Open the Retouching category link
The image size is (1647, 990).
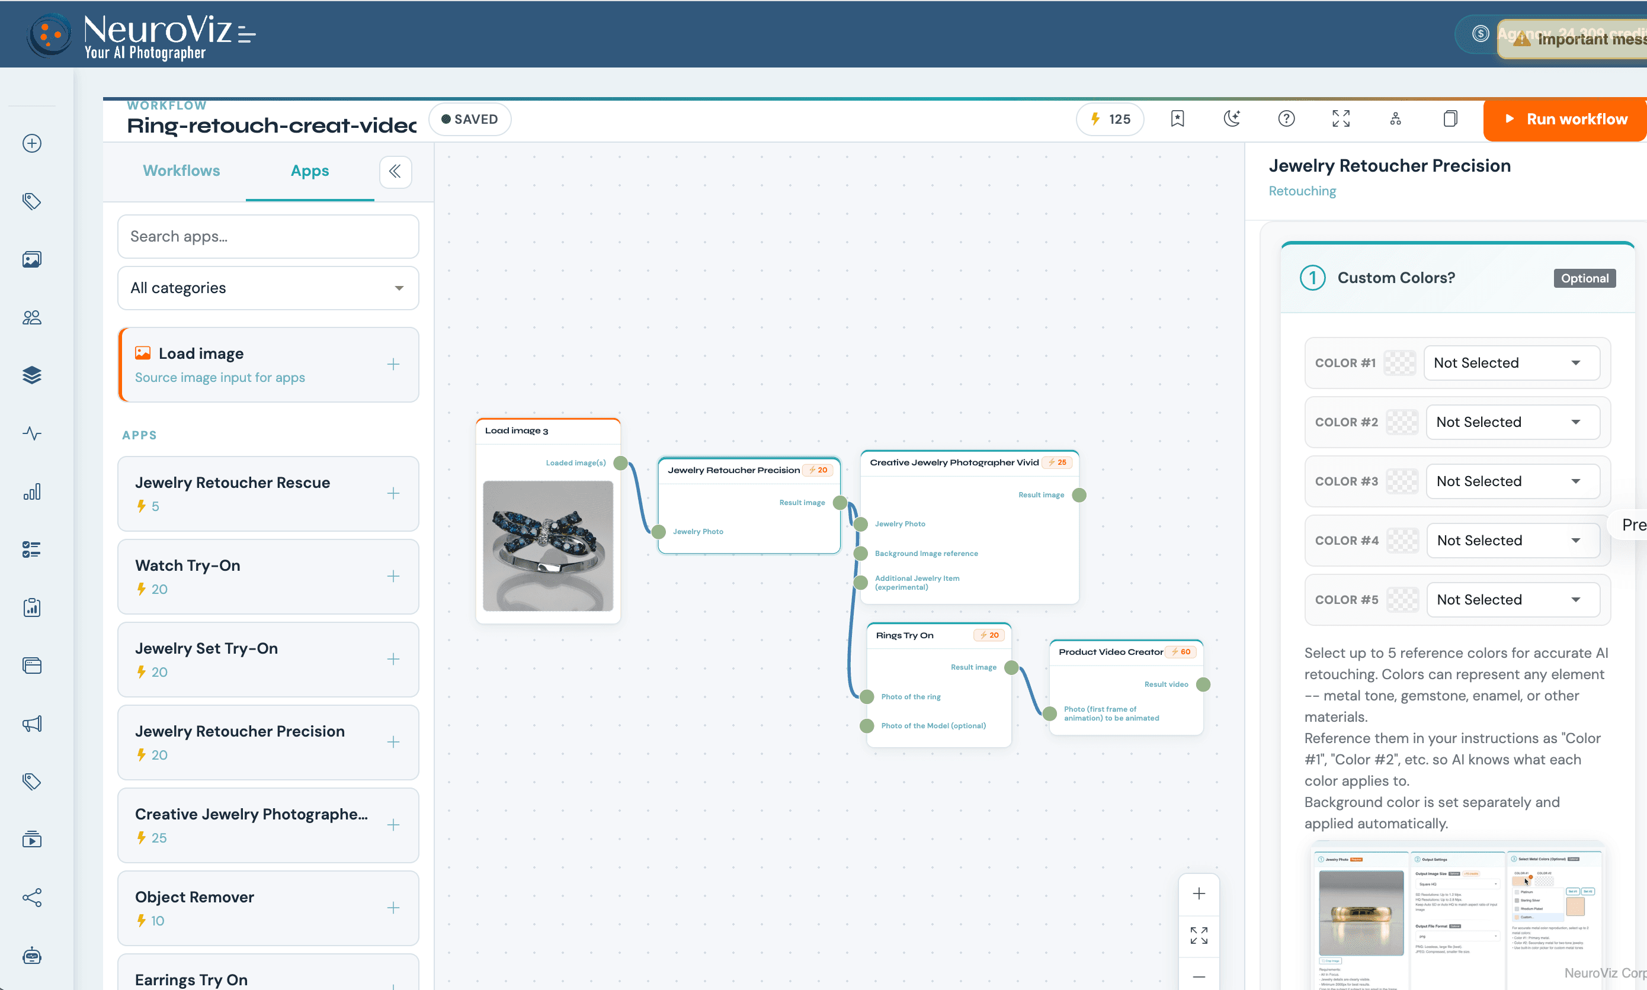pos(1302,191)
